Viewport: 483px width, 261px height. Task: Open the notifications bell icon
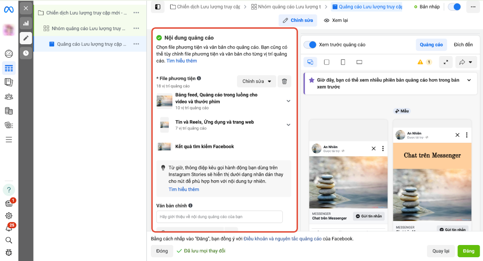(x=9, y=228)
